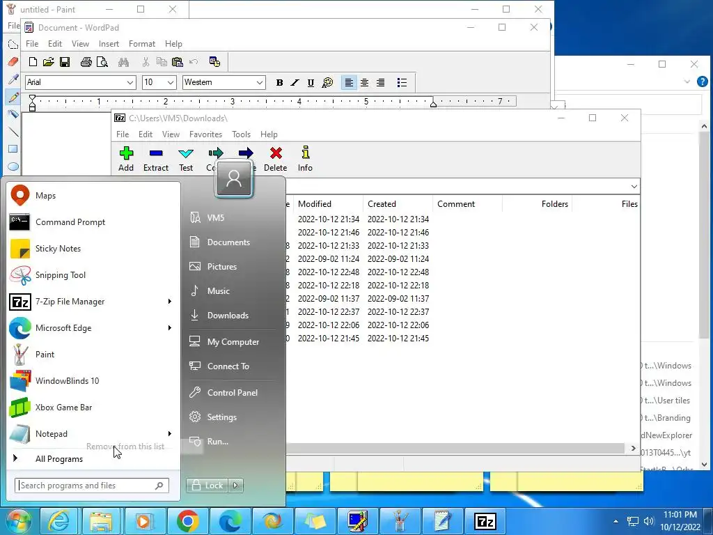Image resolution: width=713 pixels, height=535 pixels.
Task: Open the shutdown options arrow beside Lock
Action: point(235,486)
